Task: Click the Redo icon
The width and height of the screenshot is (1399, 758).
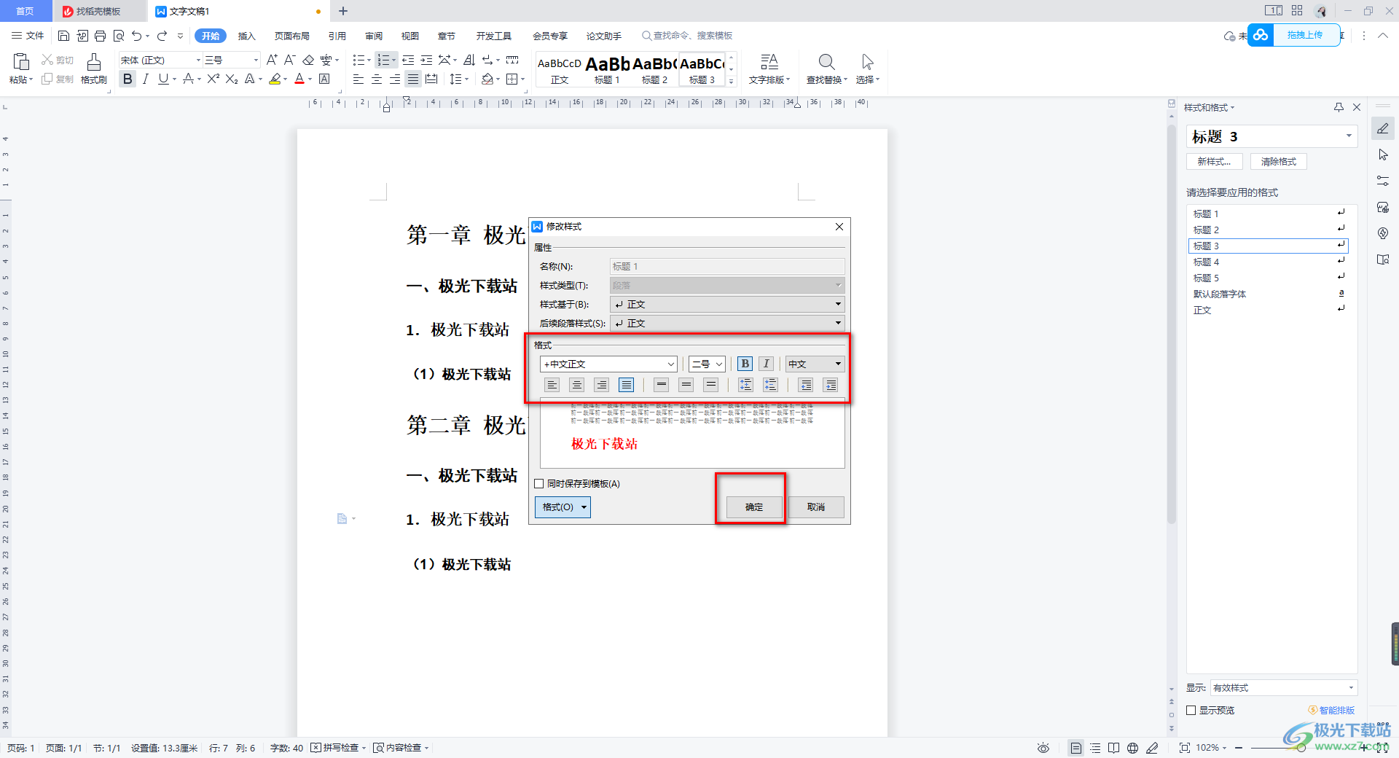Action: (x=162, y=36)
